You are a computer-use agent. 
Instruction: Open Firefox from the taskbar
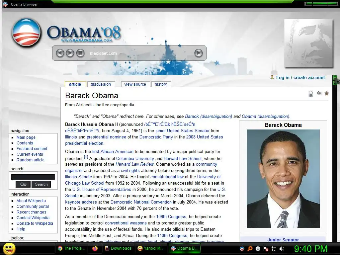tap(95, 248)
